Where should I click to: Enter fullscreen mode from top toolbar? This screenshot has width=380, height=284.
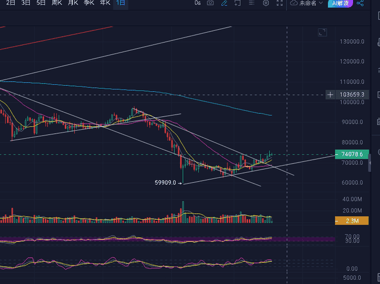[x=279, y=3]
